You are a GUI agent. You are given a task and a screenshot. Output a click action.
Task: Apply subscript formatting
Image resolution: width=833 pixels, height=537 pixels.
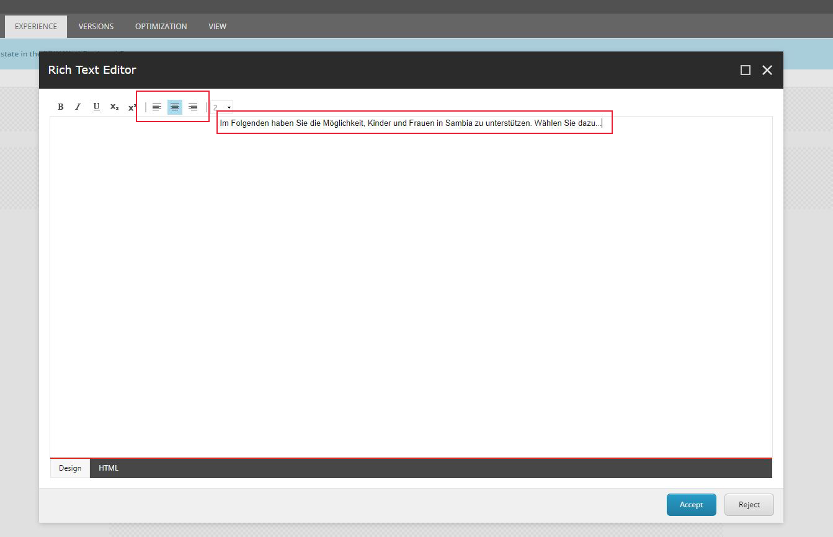(x=114, y=107)
